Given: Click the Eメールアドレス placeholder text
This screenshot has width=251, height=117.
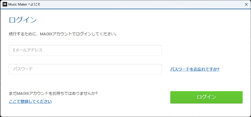Looking at the screenshot, I should (x=28, y=50).
